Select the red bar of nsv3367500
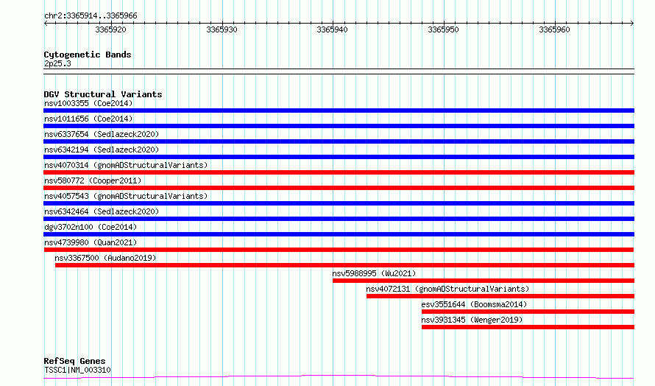Screen dimensions: 655x386 (344, 265)
